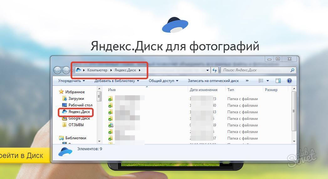Image resolution: width=328 pixels, height=179 pixels.
Task: Click Библиотеки library icon in sidebar
Action: pyautogui.click(x=61, y=138)
